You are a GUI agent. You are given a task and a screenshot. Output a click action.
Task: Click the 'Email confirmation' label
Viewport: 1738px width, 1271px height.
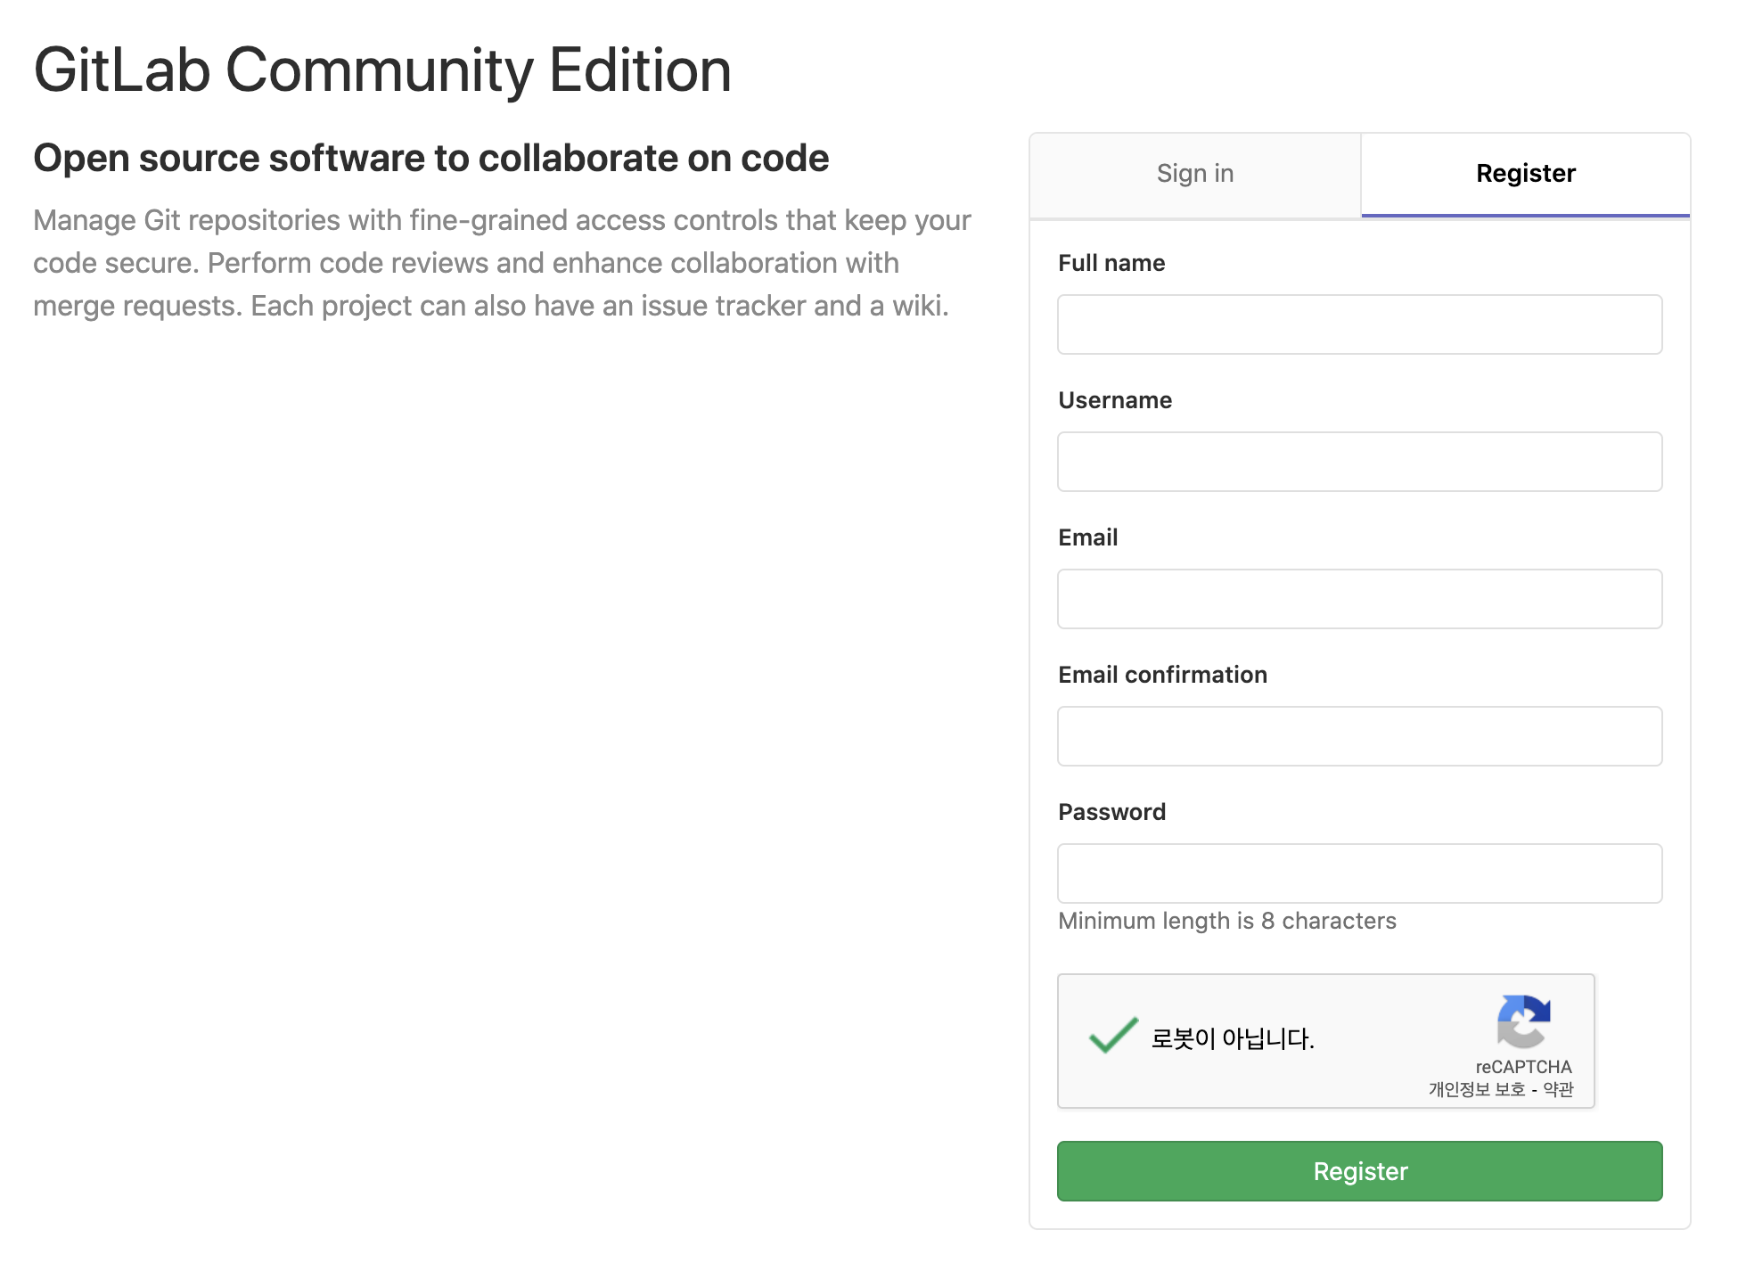pos(1162,675)
